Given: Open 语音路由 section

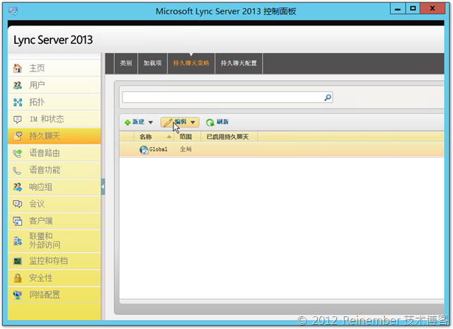Looking at the screenshot, I should click(55, 153).
